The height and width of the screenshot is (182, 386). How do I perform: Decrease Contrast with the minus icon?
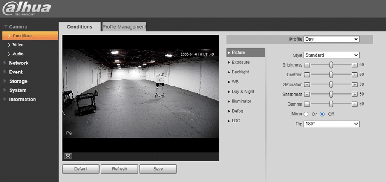click(307, 75)
